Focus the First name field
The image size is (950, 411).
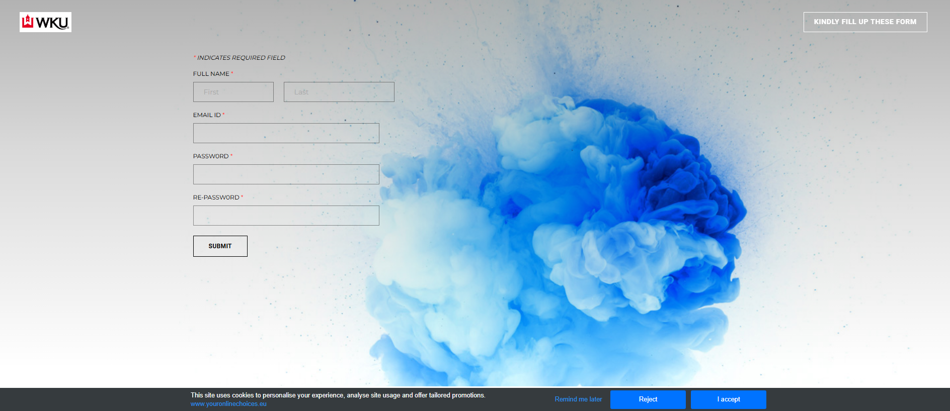tap(233, 92)
